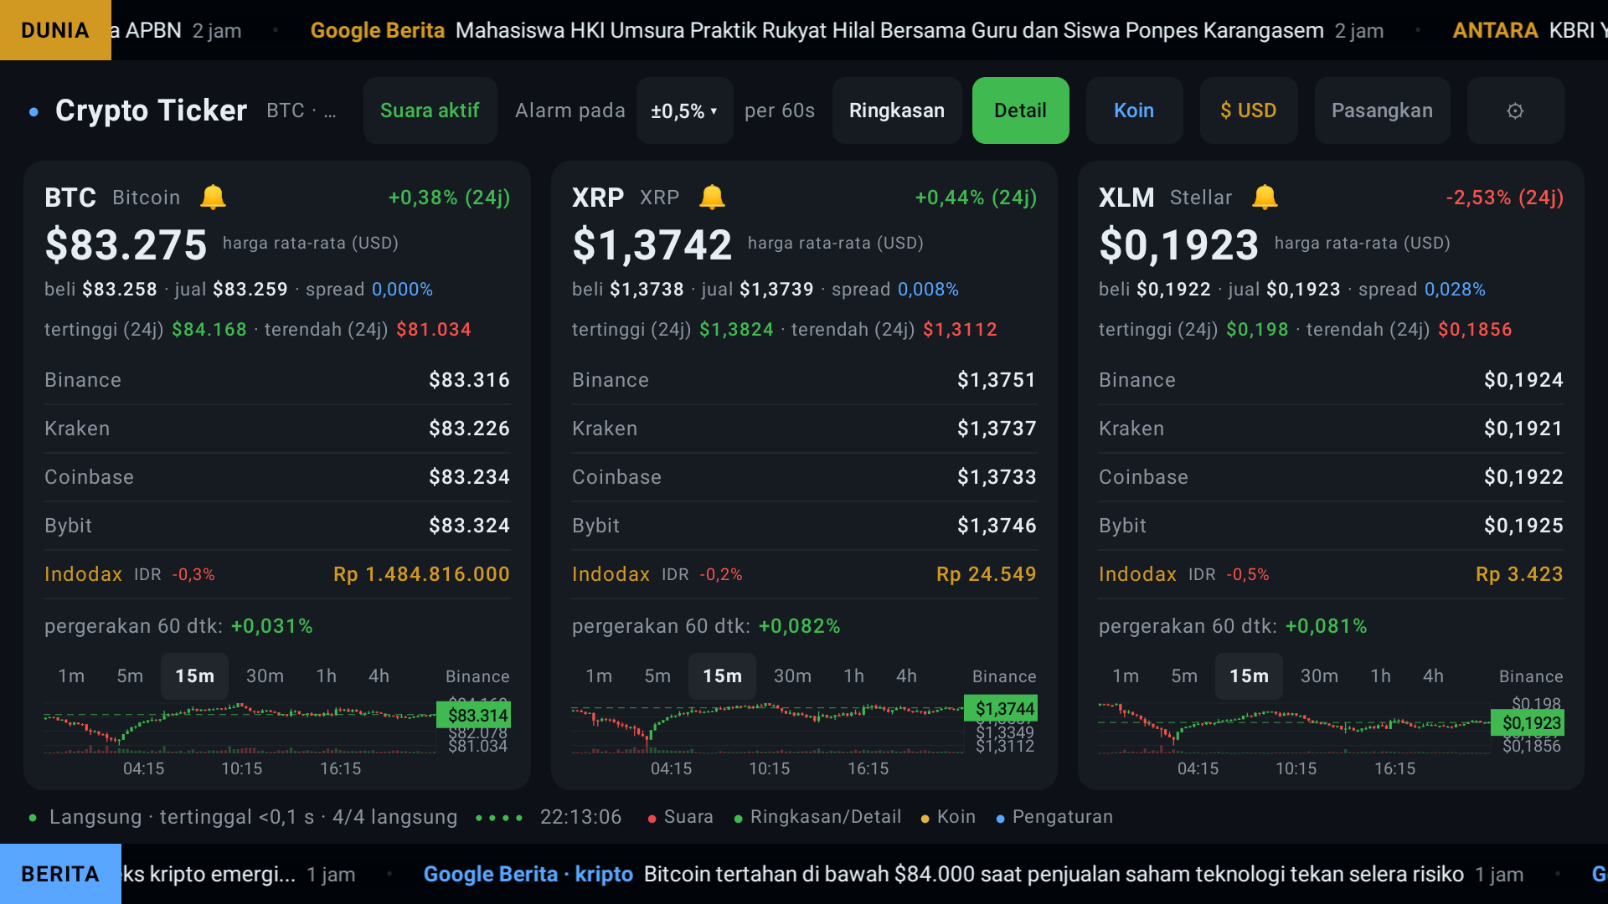Open the Bitcoin tertahan di bawah $84.000 headline

pyautogui.click(x=1054, y=874)
